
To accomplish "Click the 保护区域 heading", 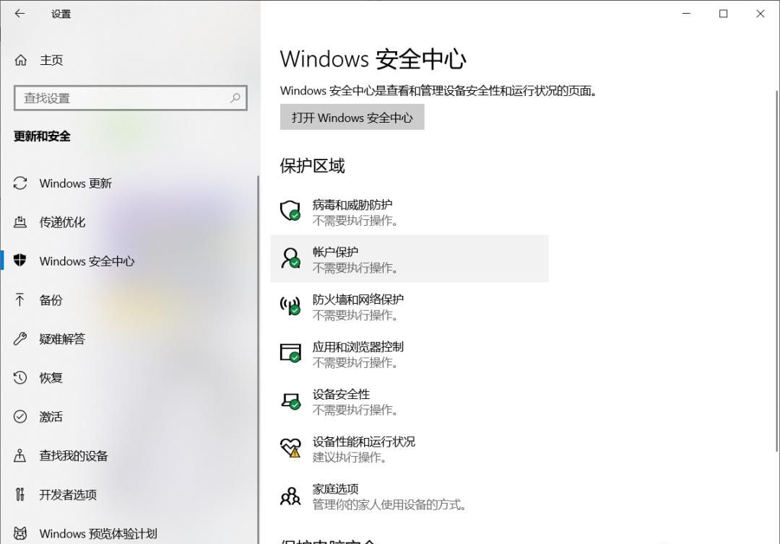I will (x=313, y=165).
